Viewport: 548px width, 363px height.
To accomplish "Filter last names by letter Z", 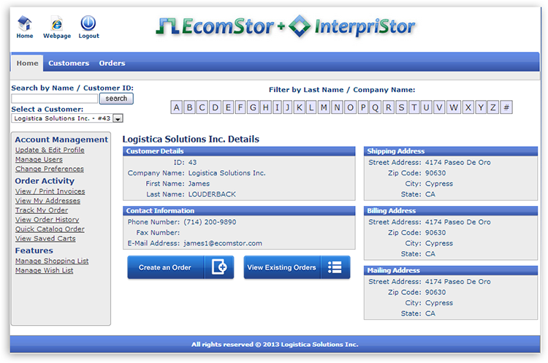I will [x=493, y=107].
